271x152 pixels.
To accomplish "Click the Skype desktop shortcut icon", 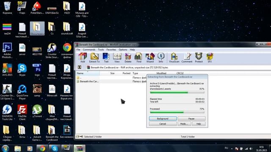I will [x=22, y=70].
